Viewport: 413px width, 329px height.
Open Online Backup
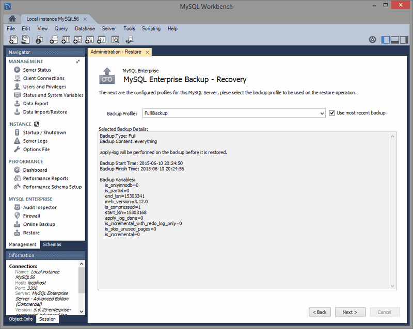tap(39, 224)
